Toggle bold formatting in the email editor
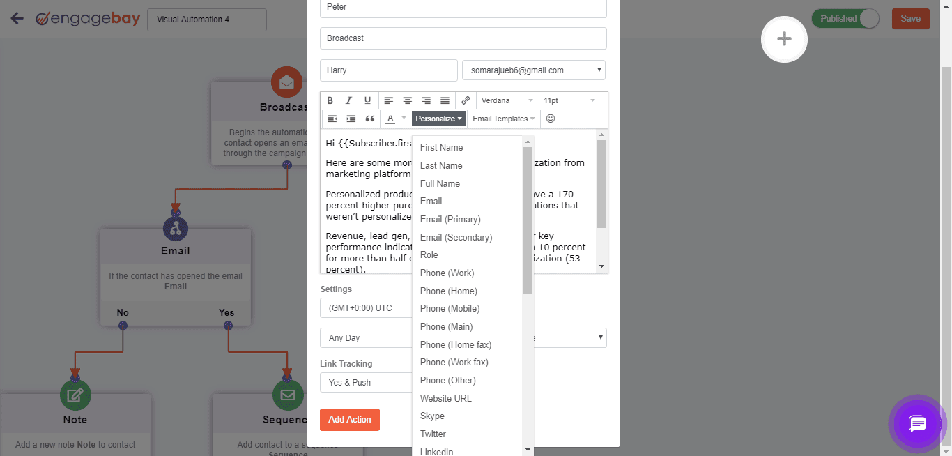This screenshot has width=952, height=456. (x=330, y=100)
